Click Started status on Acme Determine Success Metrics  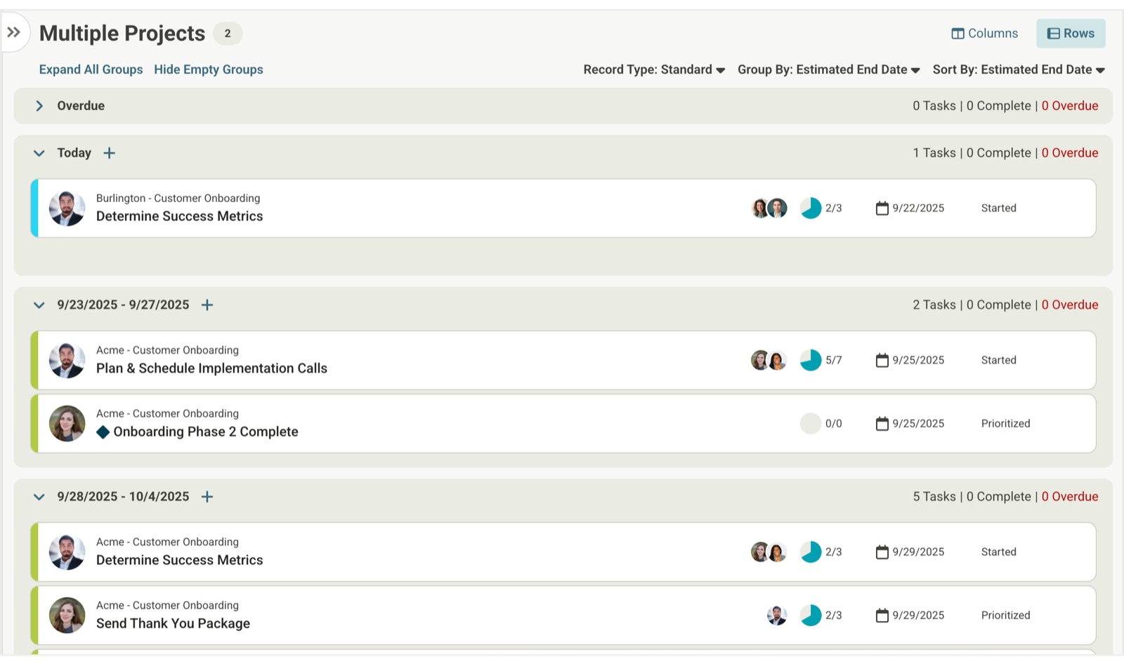click(x=998, y=552)
